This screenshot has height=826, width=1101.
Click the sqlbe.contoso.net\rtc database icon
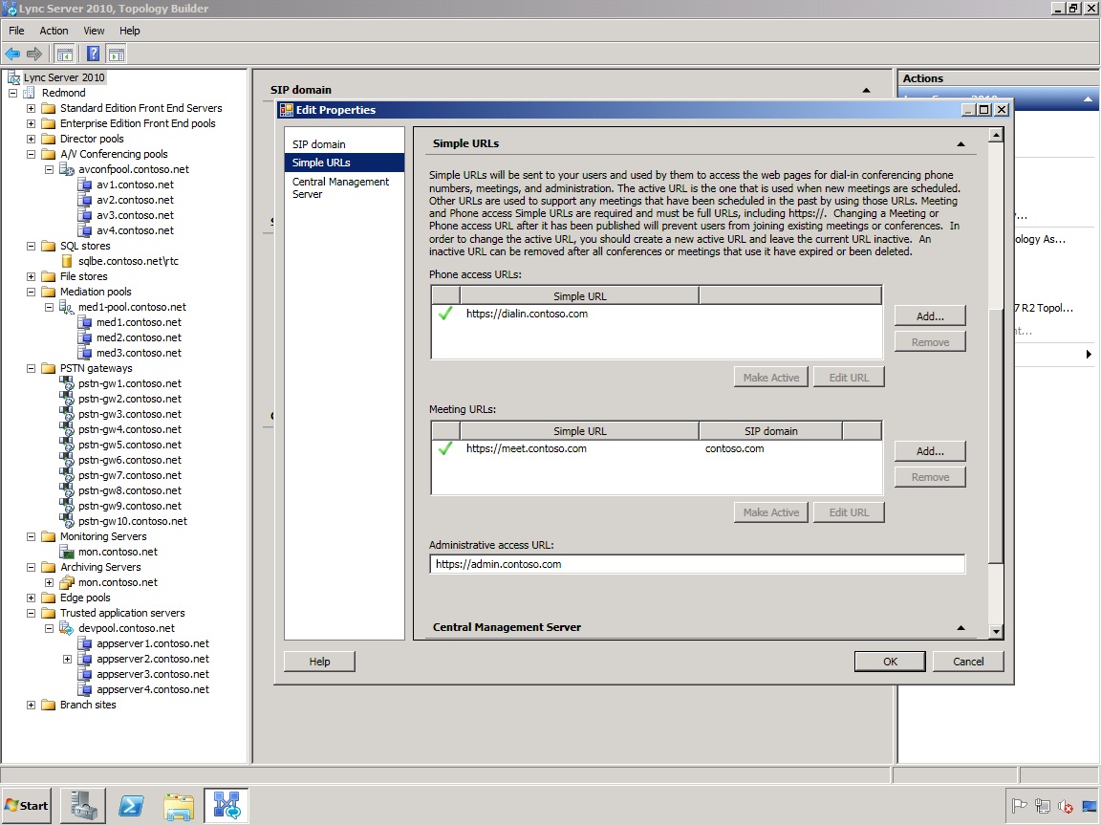pyautogui.click(x=67, y=261)
